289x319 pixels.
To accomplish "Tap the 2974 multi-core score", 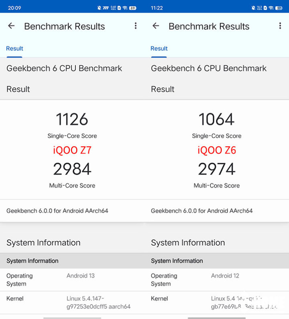I will coord(217,169).
